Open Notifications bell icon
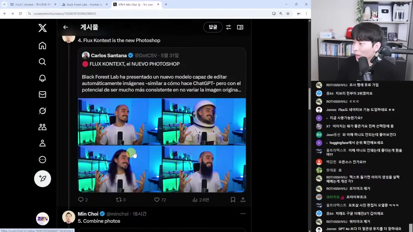Screen dimensions: 413x232 (x=42, y=78)
